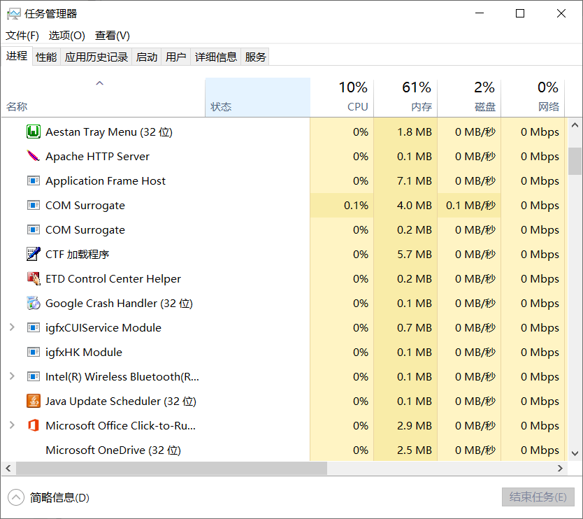The image size is (583, 519).
Task: Switch to the 详细信息 tab
Action: [x=216, y=57]
